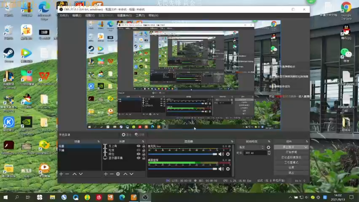Adjust the desktop audio volume slider
The width and height of the screenshot is (359, 202).
click(183, 169)
